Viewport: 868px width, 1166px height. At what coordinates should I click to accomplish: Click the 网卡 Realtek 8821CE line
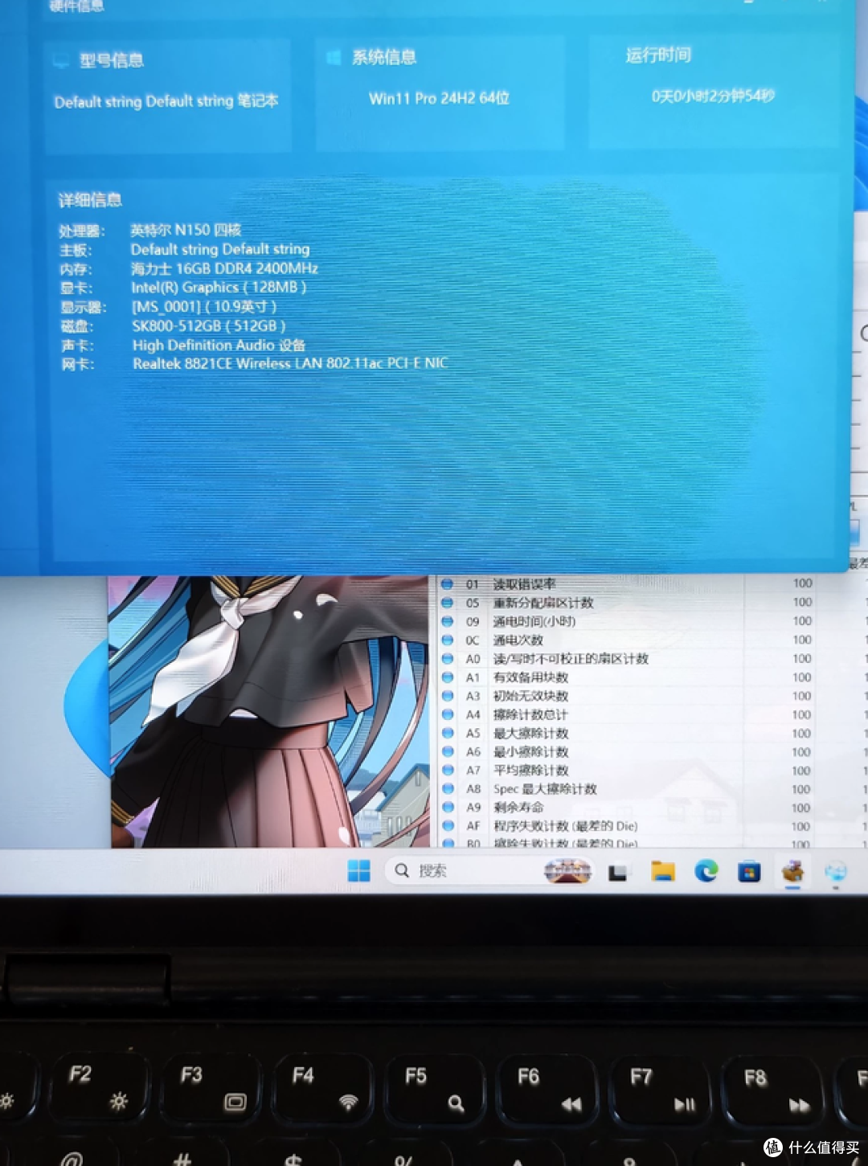[255, 364]
